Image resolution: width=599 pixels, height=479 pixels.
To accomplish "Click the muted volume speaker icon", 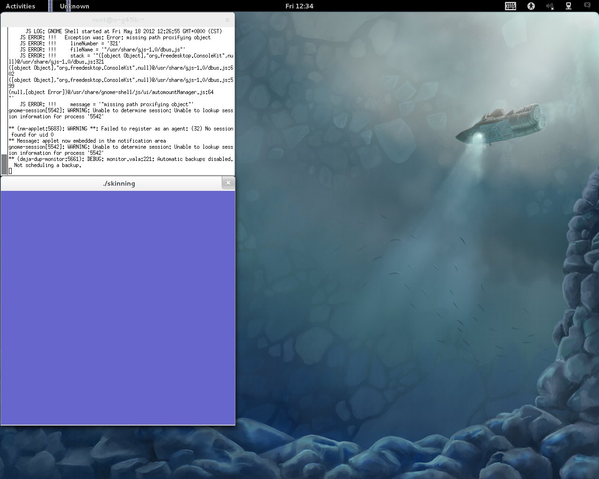I will 550,6.
